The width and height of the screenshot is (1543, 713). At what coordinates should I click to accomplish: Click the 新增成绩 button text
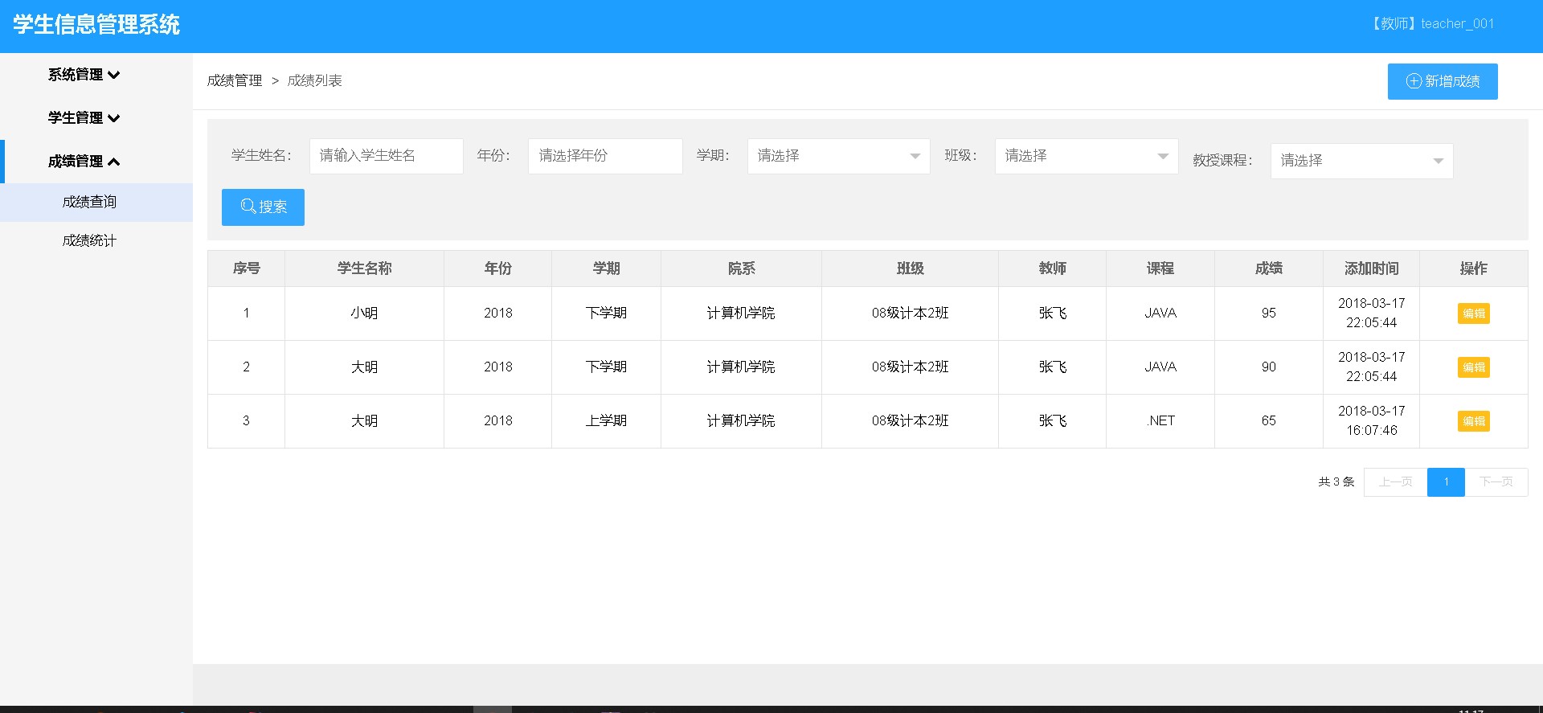(1452, 81)
